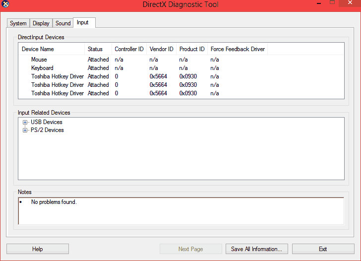
Task: Click Force Feedback Driver column header
Action: [x=238, y=49]
